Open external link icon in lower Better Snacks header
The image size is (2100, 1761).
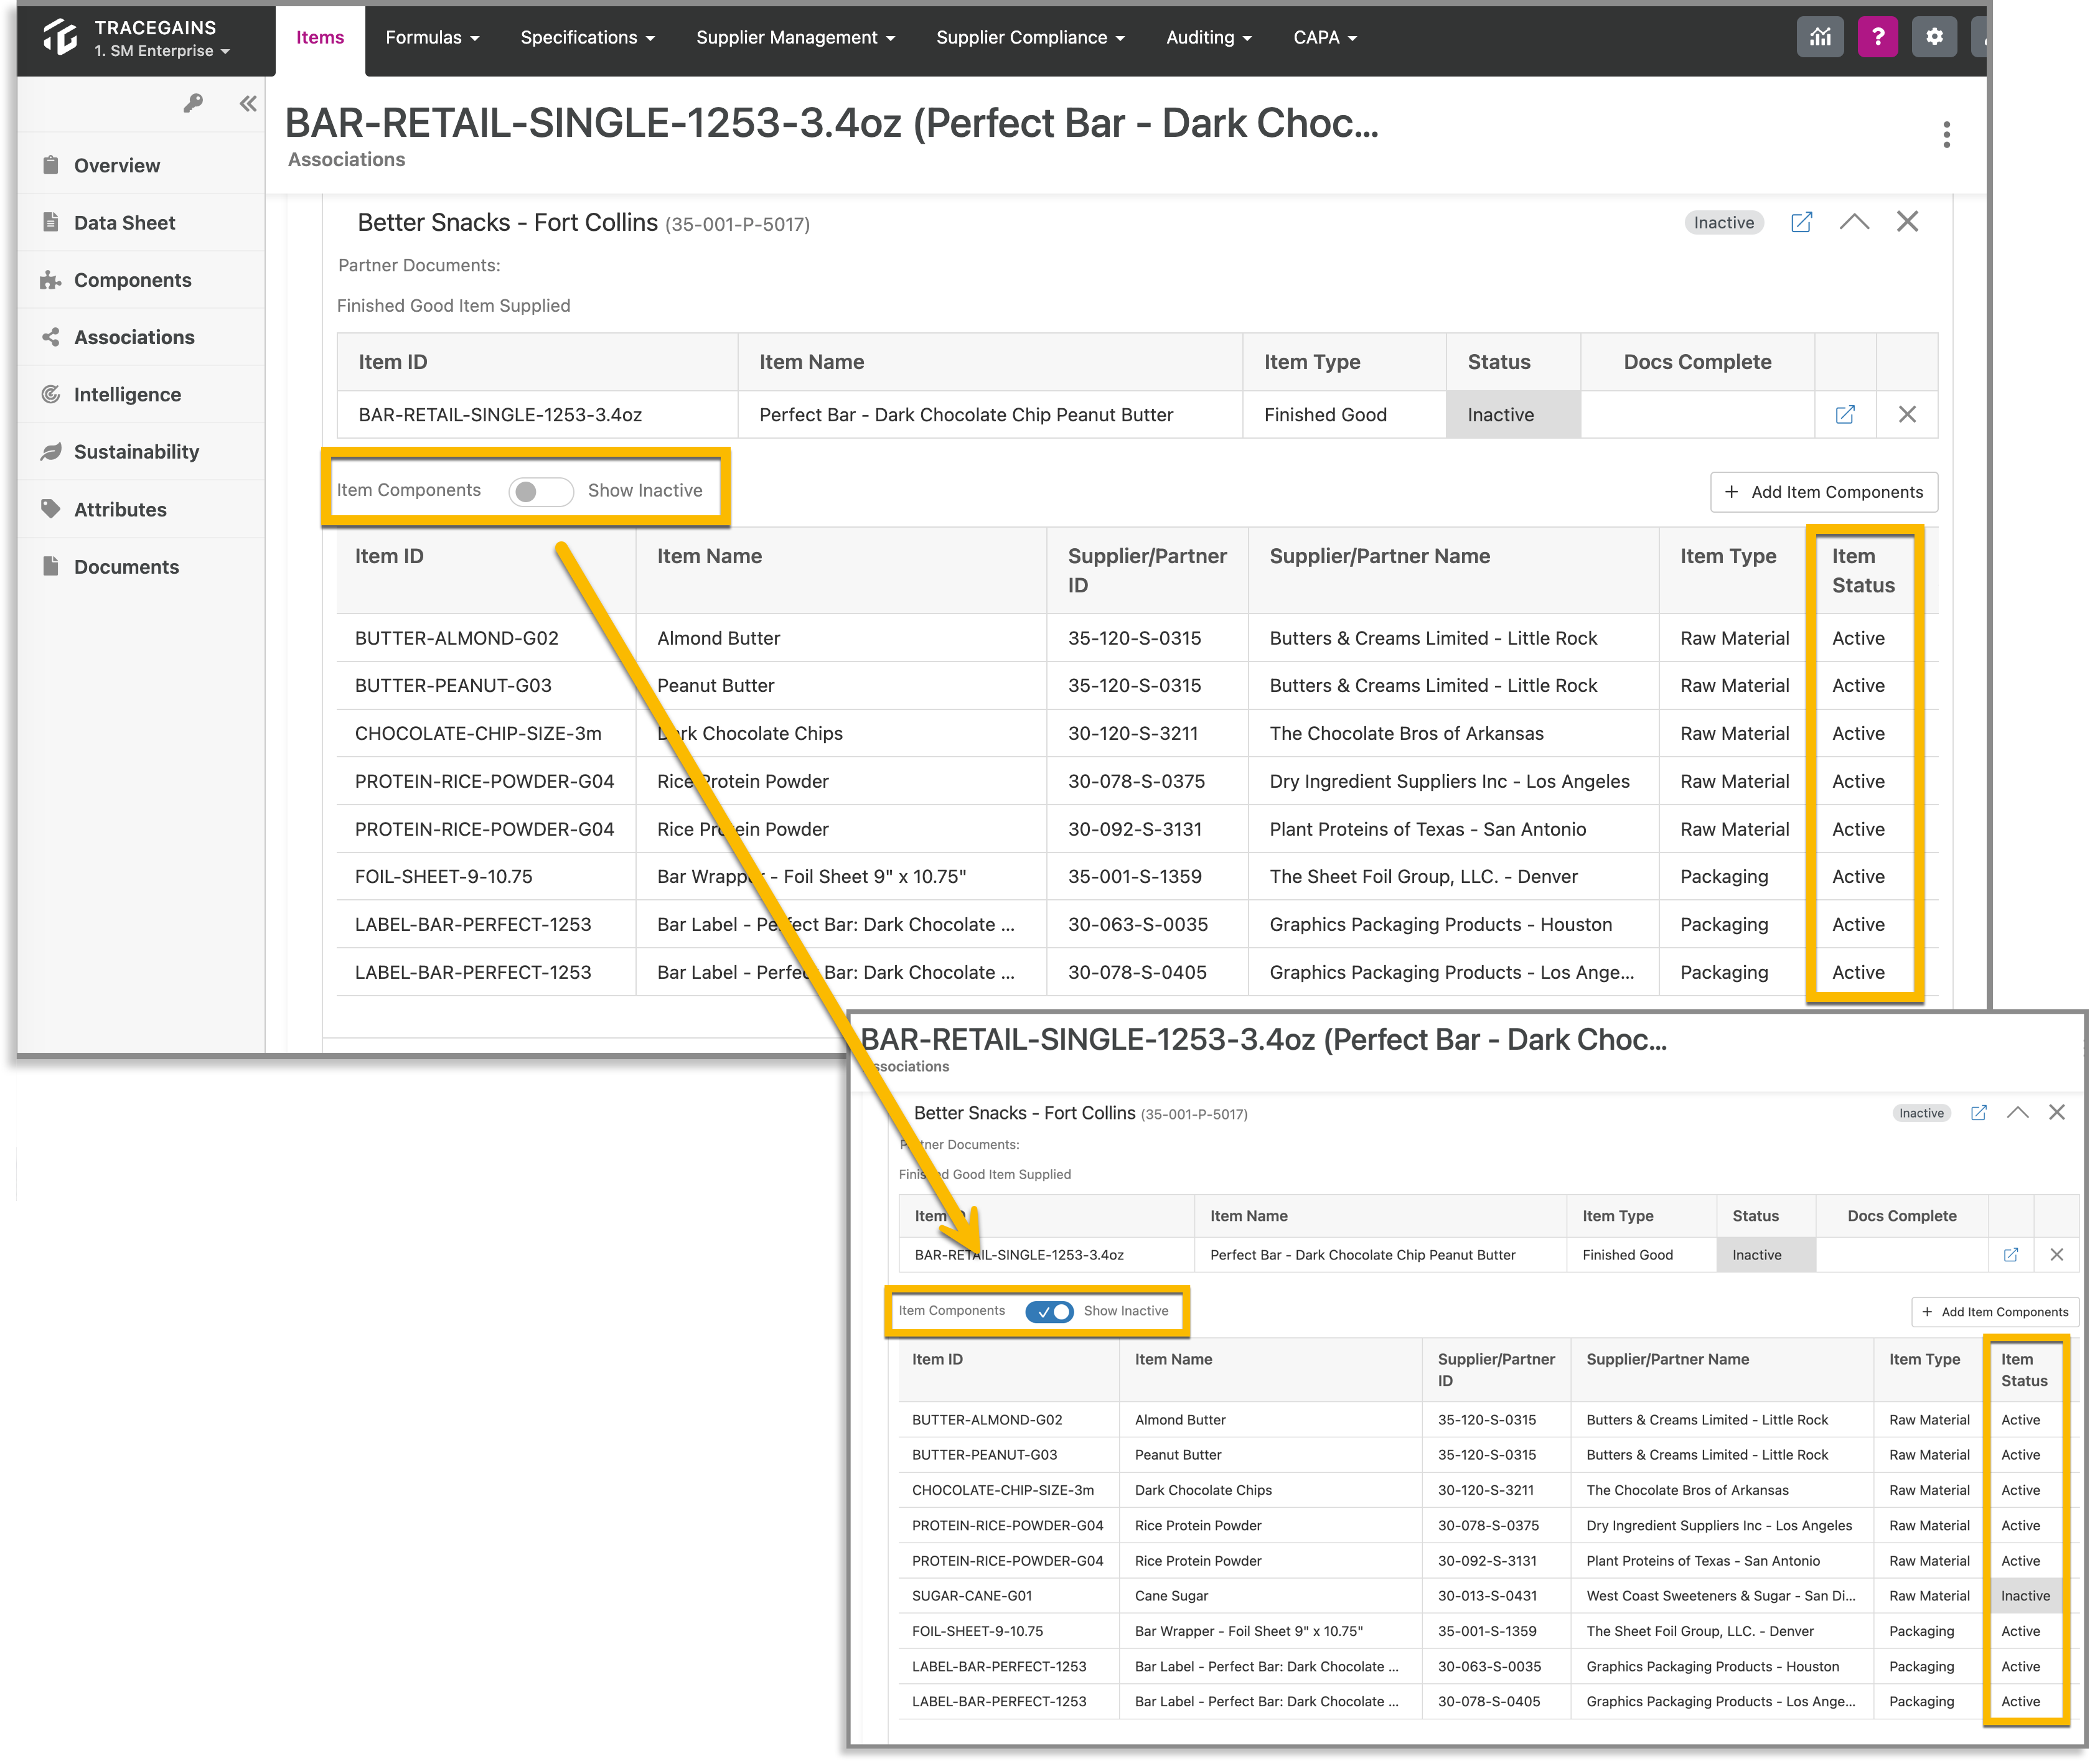click(x=1978, y=1112)
